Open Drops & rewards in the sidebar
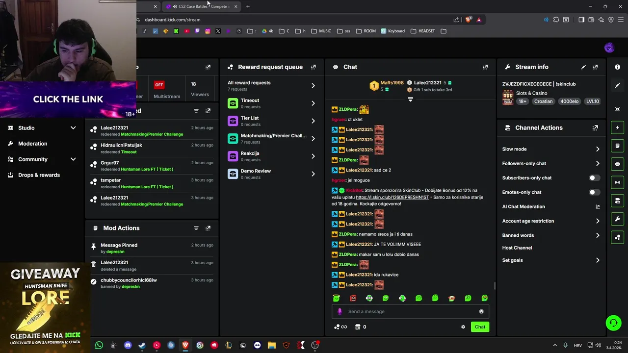This screenshot has width=628, height=353. pyautogui.click(x=39, y=175)
